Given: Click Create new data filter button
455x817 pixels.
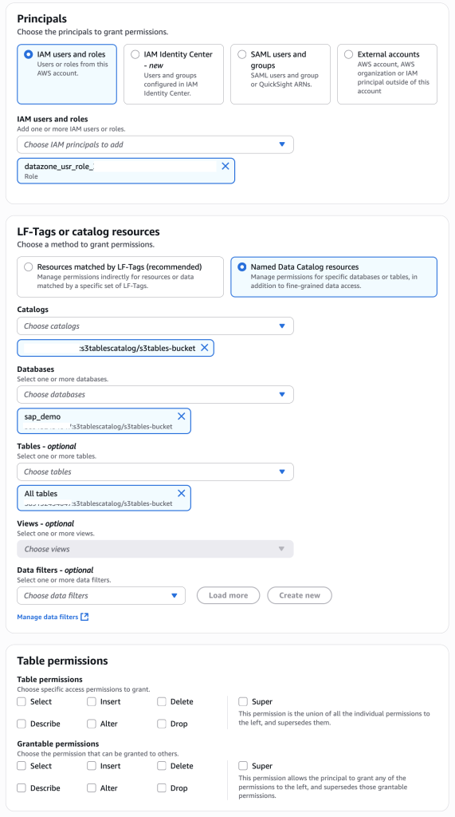Looking at the screenshot, I should coord(300,595).
